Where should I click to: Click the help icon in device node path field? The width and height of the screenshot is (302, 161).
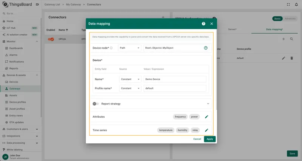point(206,48)
